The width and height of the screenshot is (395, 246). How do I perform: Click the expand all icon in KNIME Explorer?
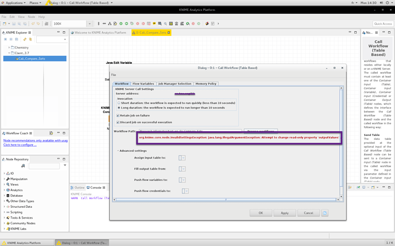point(5,39)
